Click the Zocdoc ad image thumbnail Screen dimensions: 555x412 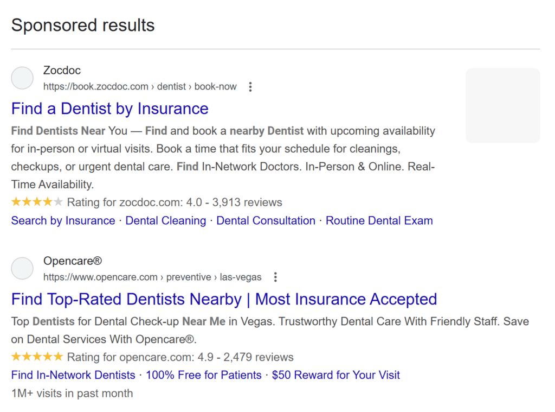click(x=502, y=105)
